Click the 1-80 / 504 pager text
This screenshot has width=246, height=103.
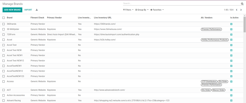(x=229, y=10)
